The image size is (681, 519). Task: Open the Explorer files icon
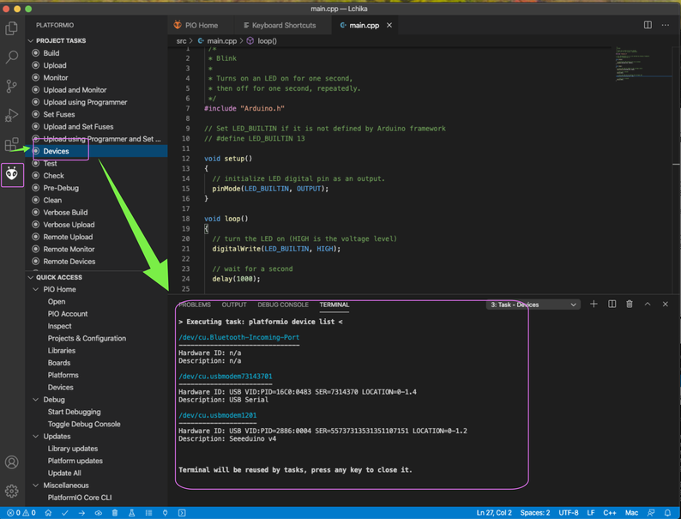tap(12, 28)
